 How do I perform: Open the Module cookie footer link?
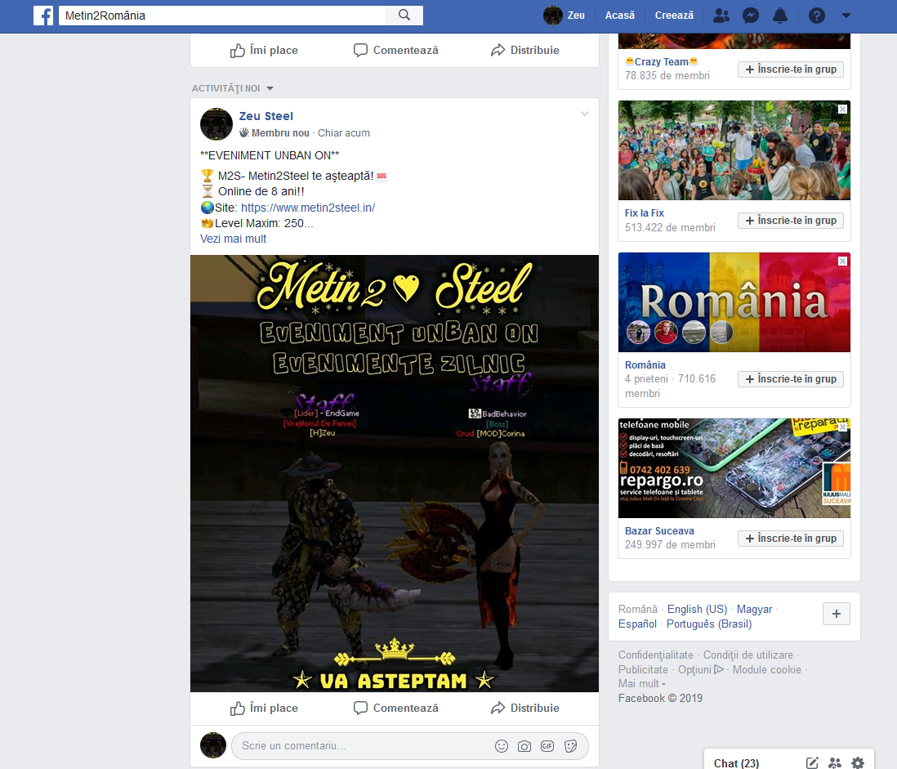point(766,669)
